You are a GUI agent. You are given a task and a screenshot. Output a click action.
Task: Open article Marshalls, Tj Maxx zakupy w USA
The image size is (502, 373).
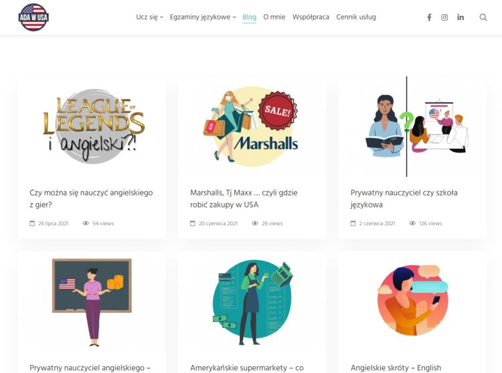pos(244,198)
